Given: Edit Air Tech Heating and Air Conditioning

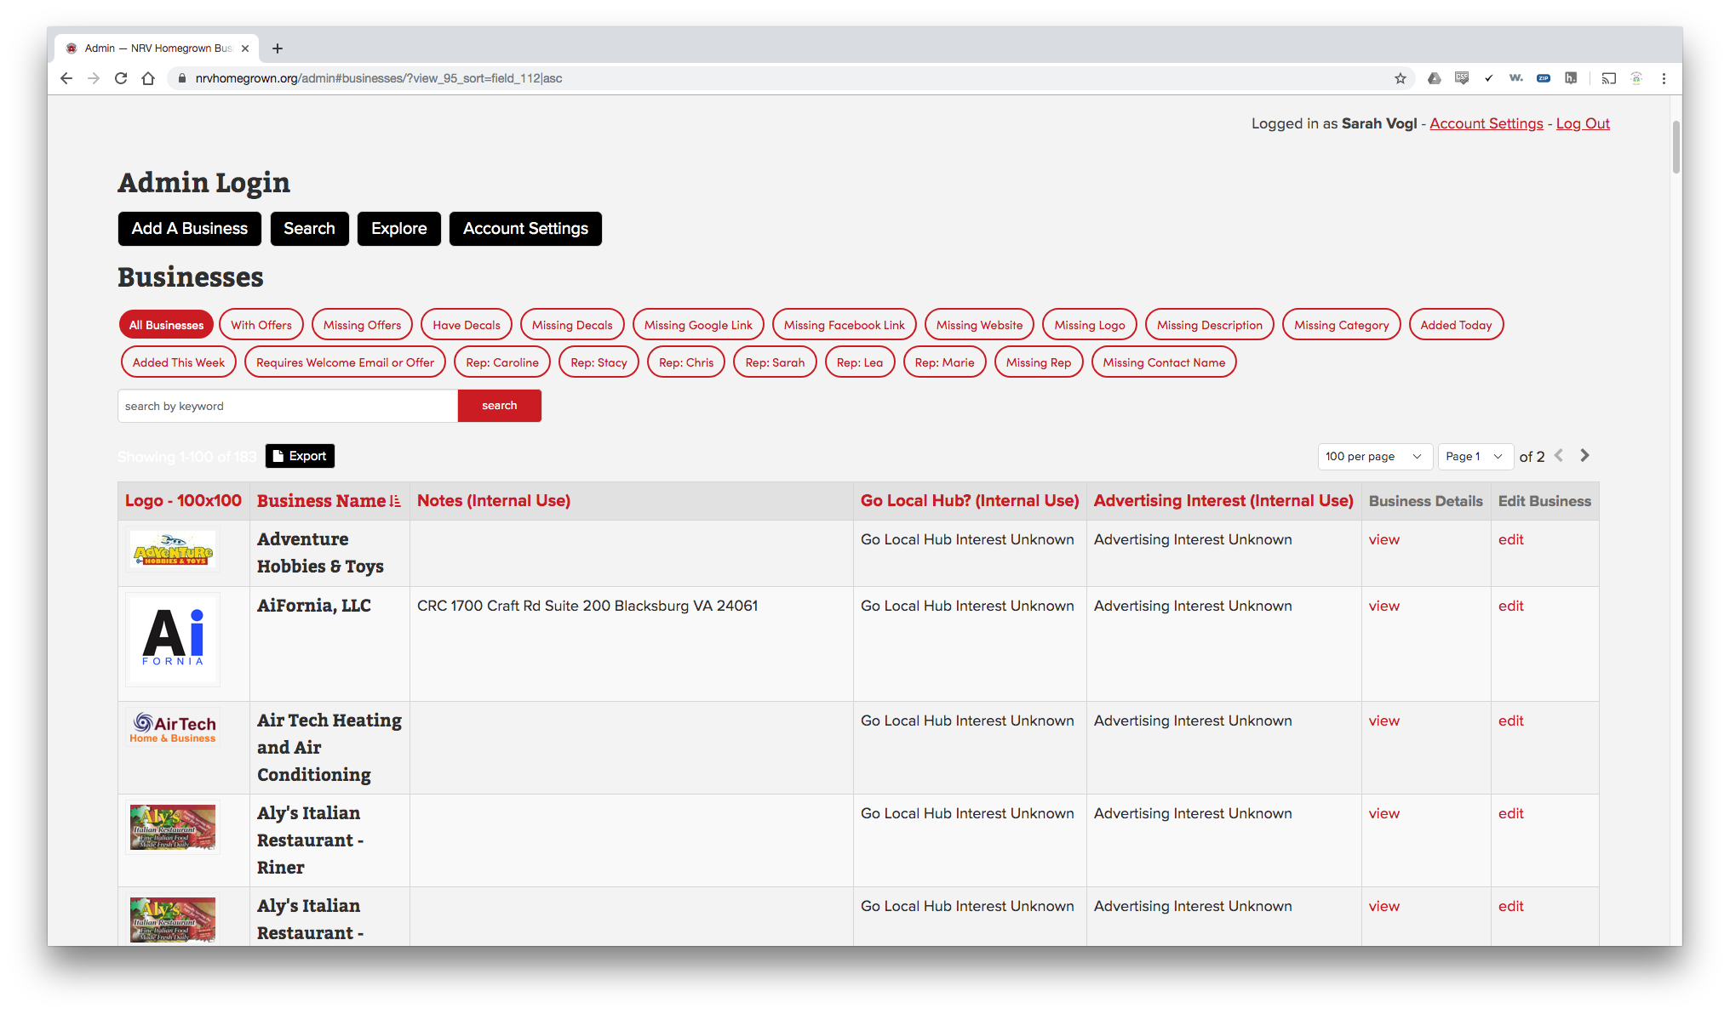Looking at the screenshot, I should [1511, 721].
